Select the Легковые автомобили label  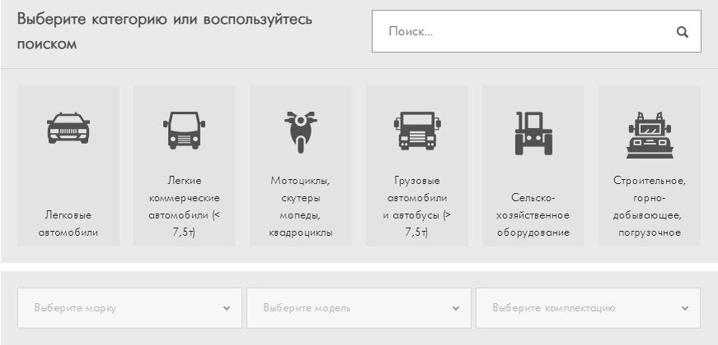tap(68, 223)
